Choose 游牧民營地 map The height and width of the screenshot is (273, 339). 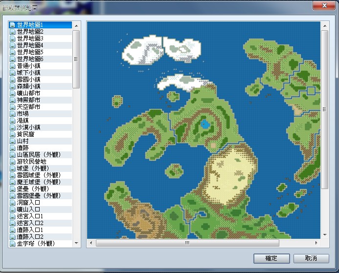coord(41,162)
